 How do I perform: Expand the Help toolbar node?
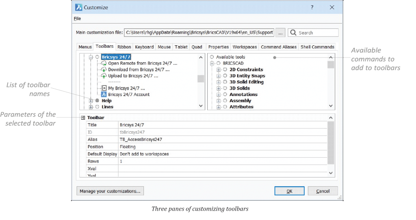pos(91,100)
